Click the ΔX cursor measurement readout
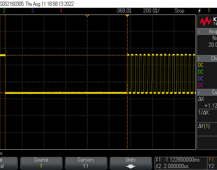This screenshot has width=217, height=170. [x=207, y=102]
